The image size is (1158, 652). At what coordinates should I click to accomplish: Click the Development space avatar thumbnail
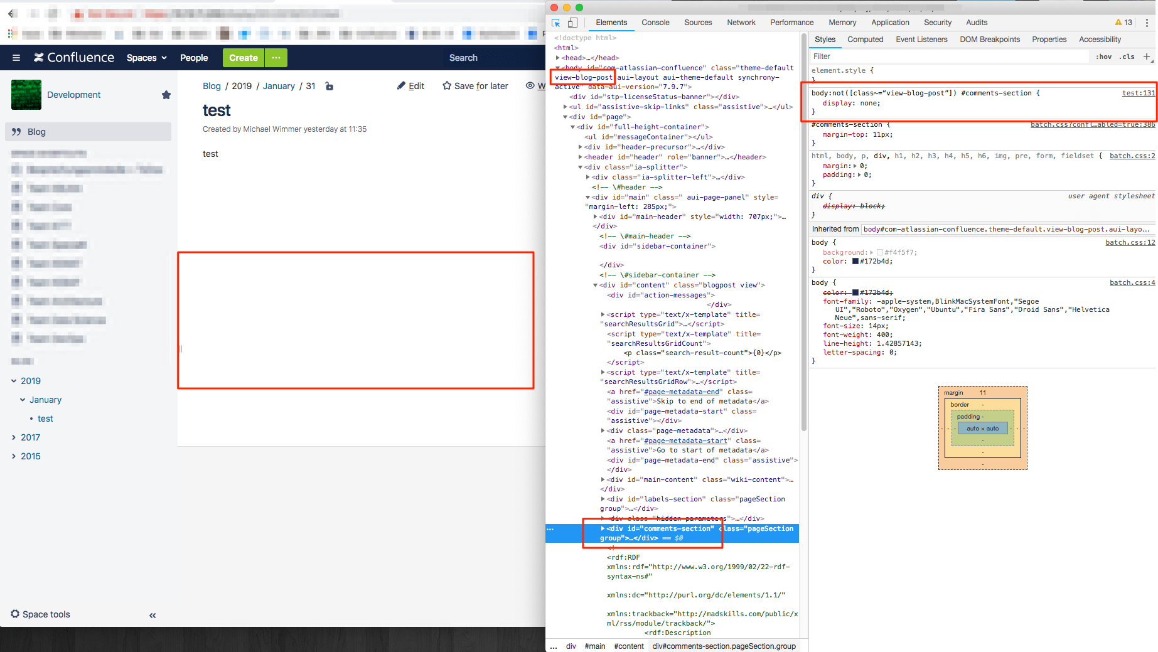tap(26, 95)
